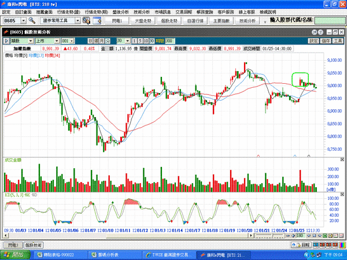
Task: Click the play arrow before 類股 dropdown
Action: point(6,41)
